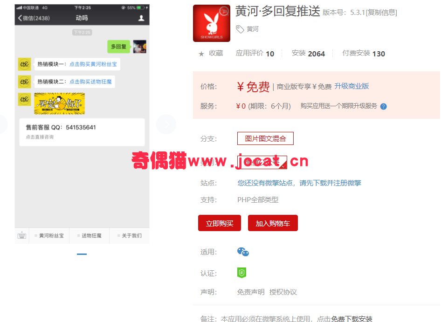Click the green 多回复 message bubble
This screenshot has height=322, width=441.
pos(119,47)
